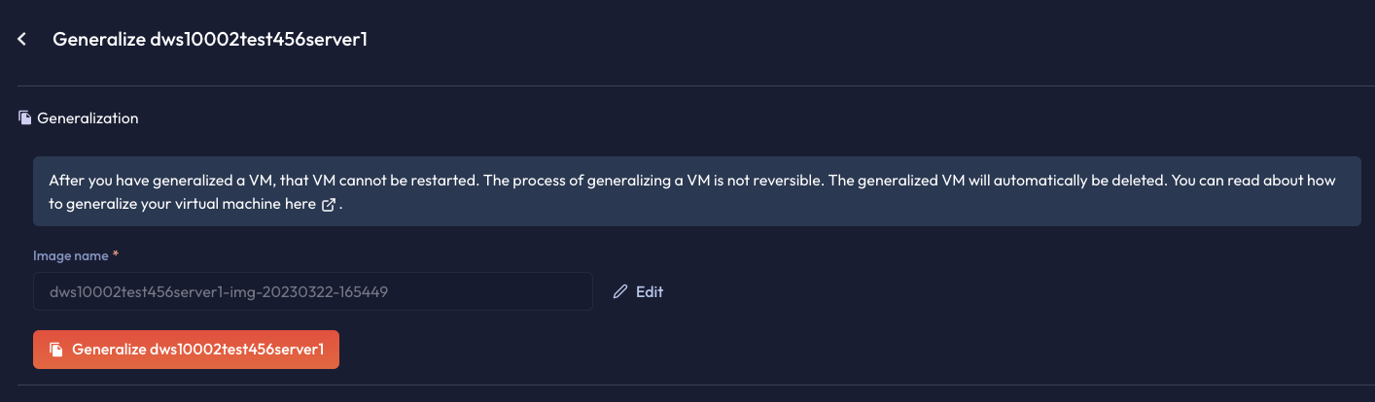Image resolution: width=1375 pixels, height=402 pixels.
Task: Click the page title Generalize dws10002test456server1
Action: pyautogui.click(x=210, y=40)
